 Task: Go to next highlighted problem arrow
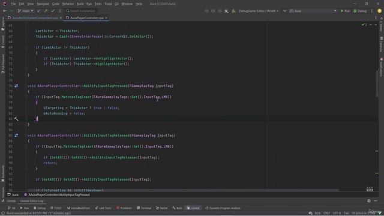click(x=376, y=25)
